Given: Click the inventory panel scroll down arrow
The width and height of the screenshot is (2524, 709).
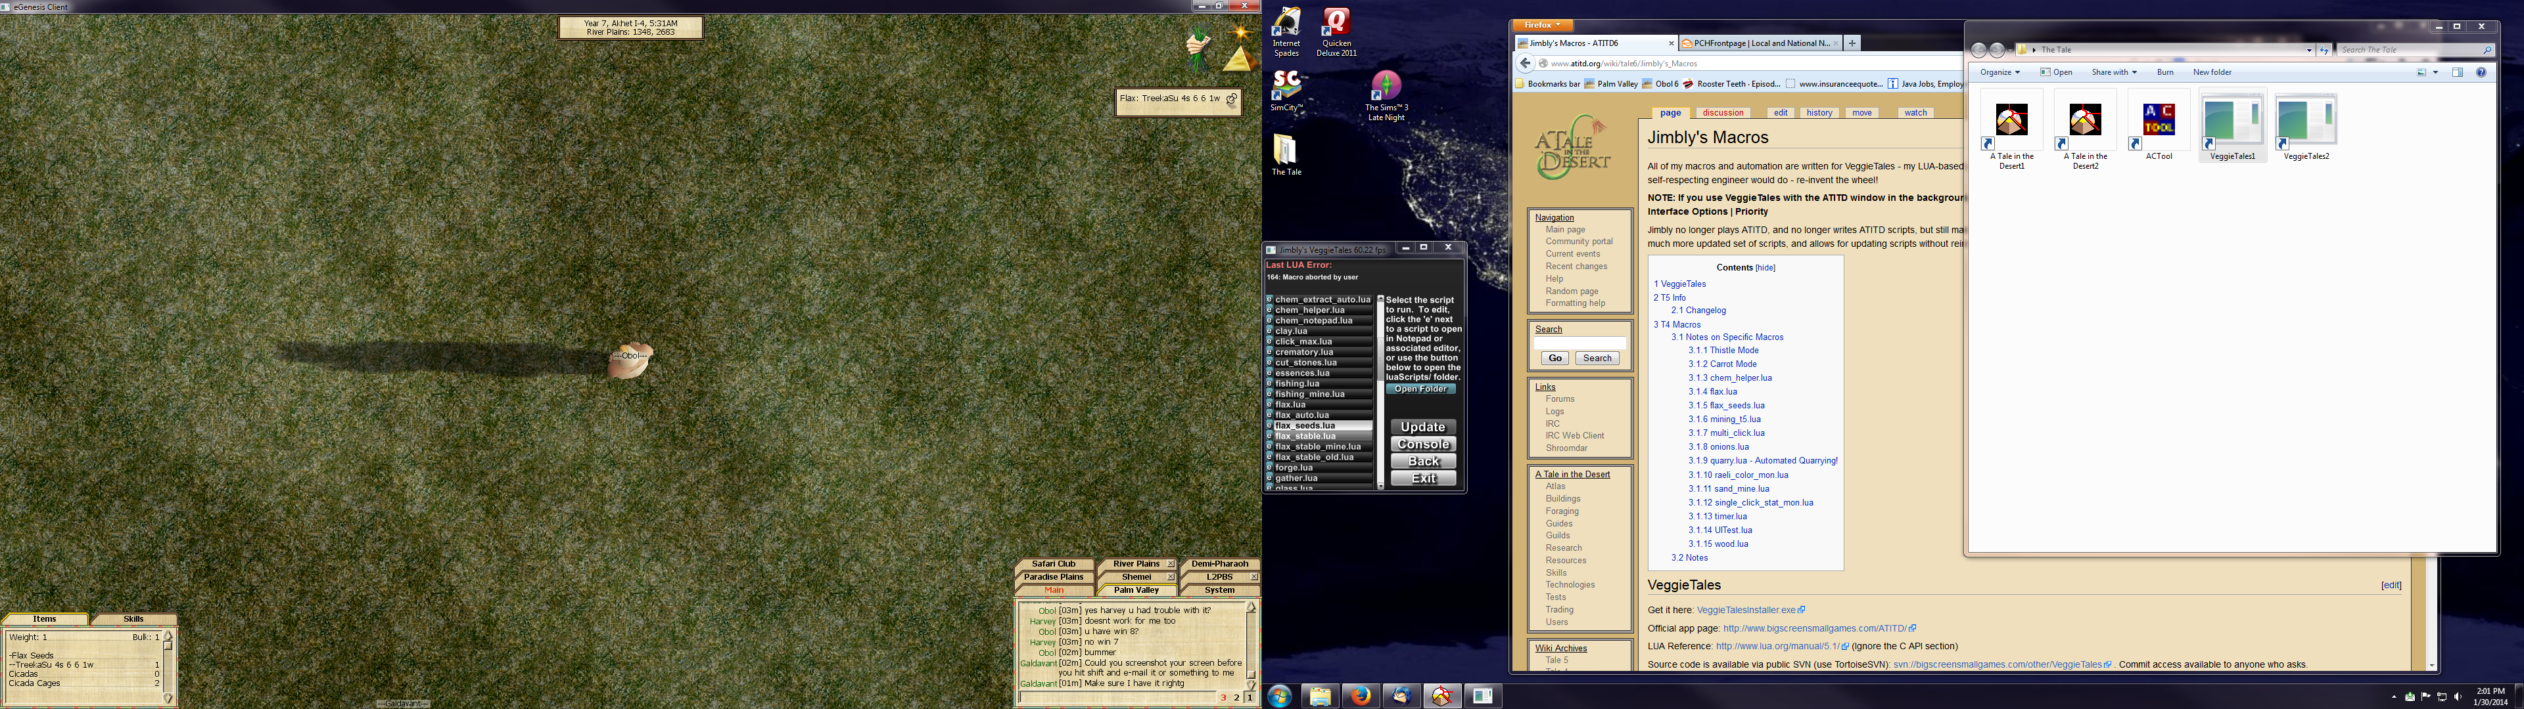Looking at the screenshot, I should pos(168,697).
